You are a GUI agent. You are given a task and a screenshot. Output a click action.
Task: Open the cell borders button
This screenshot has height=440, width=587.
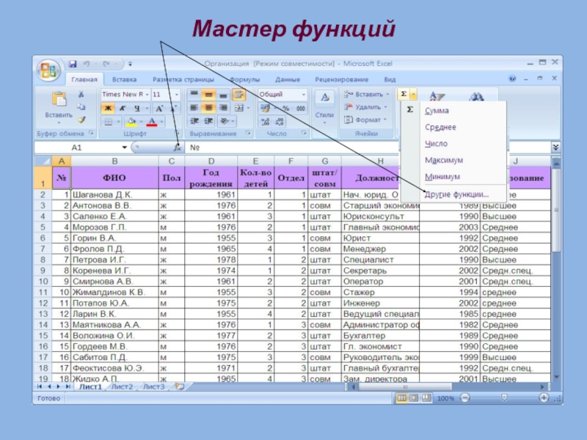[x=108, y=122]
